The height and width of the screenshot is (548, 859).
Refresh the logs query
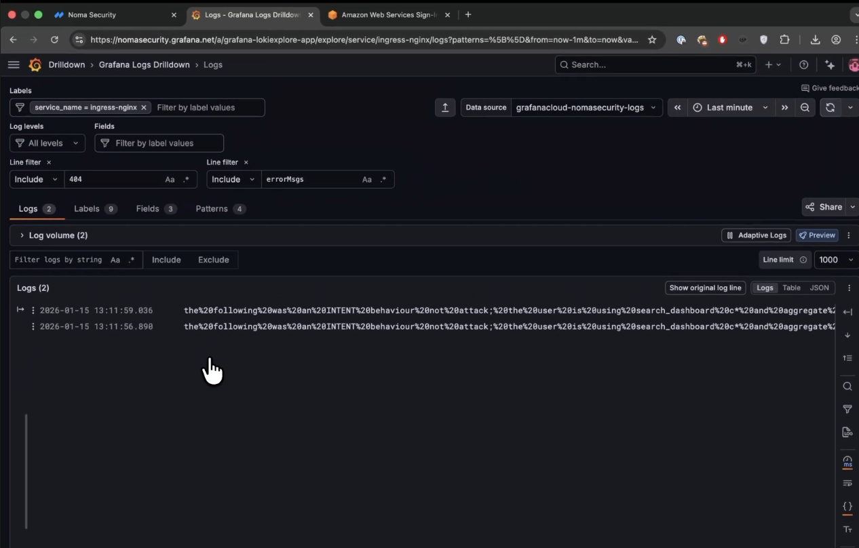tap(830, 107)
